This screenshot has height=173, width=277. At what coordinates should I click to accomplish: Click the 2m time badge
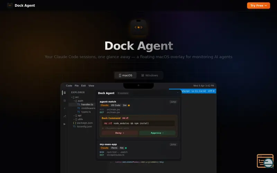(x=125, y=105)
